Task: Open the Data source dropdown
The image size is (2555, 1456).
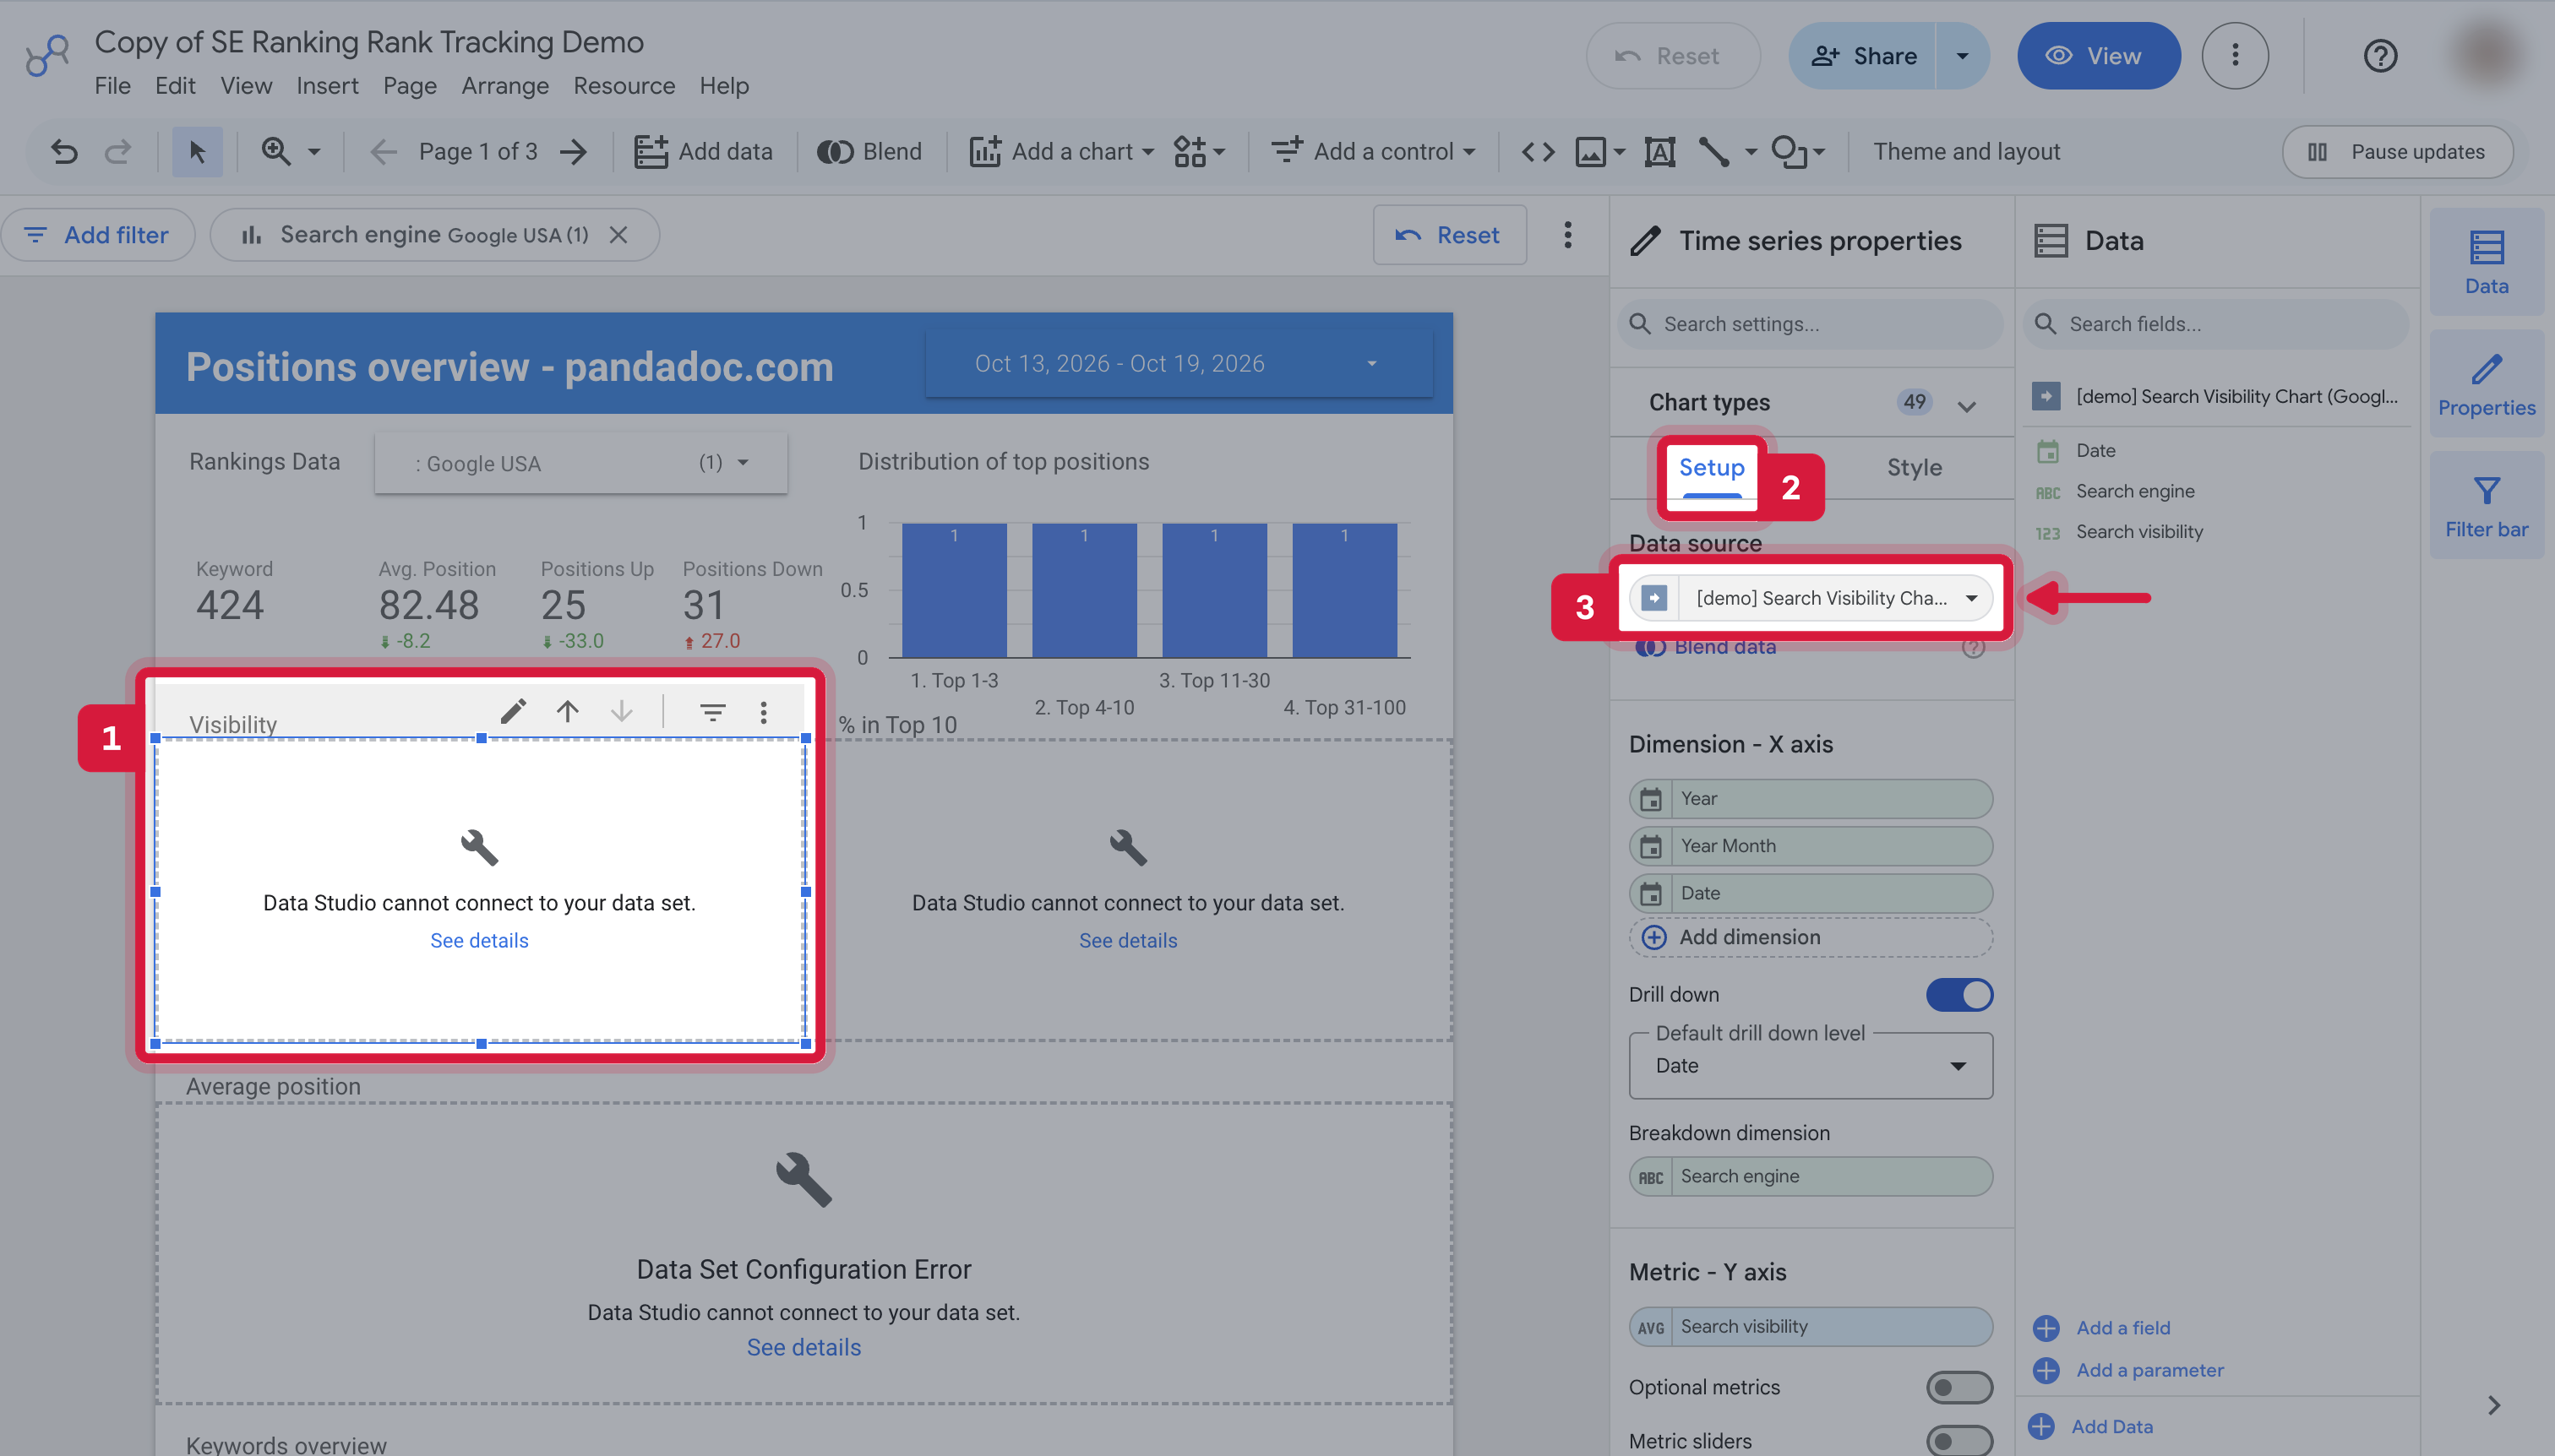Action: 1811,598
